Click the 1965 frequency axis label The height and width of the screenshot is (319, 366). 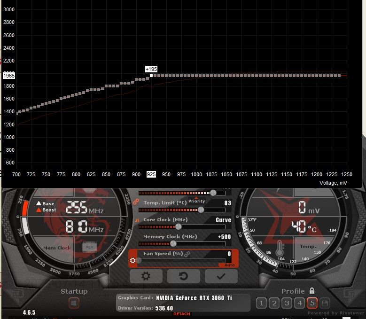point(9,76)
